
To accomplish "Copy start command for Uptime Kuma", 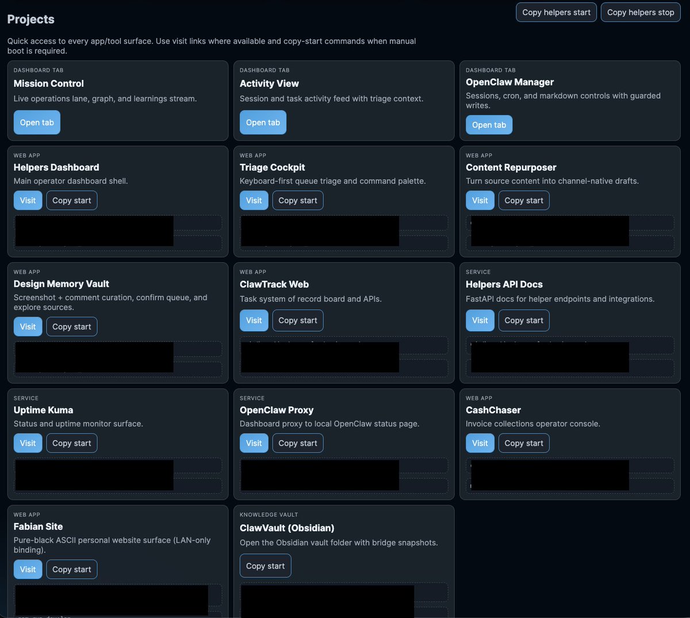I will pos(72,443).
